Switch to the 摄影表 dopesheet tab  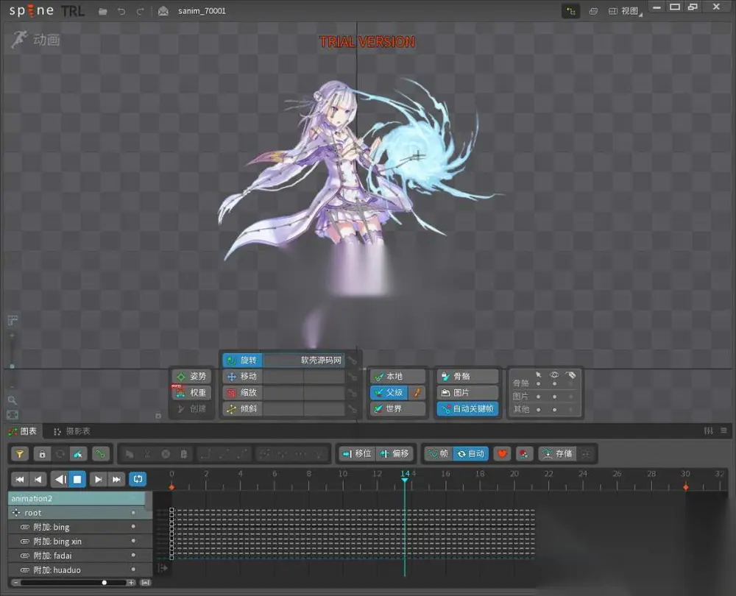pos(72,431)
